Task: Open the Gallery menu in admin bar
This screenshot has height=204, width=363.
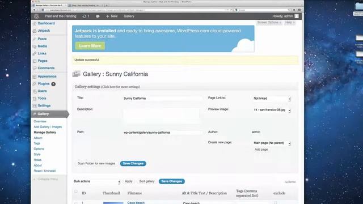Action: click(x=129, y=16)
